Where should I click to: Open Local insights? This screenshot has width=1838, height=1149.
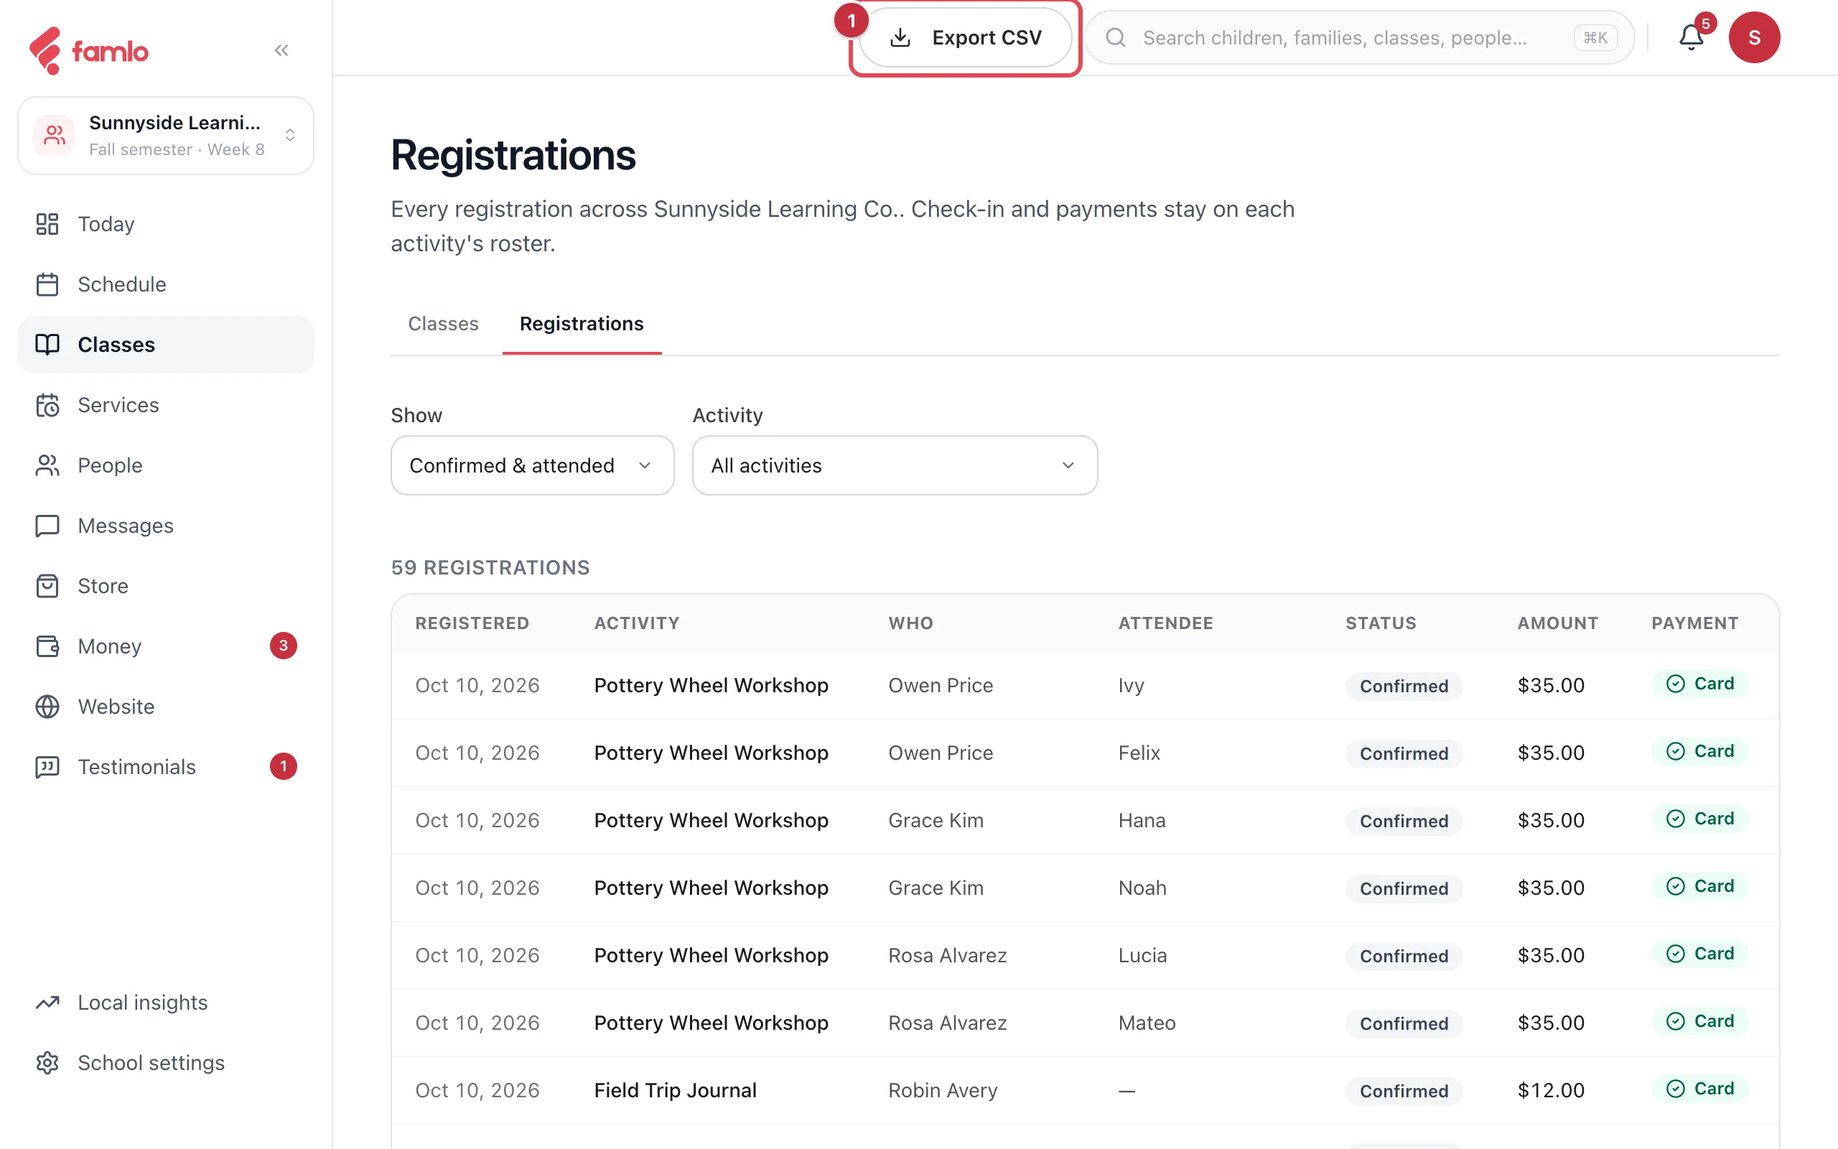166,1003
